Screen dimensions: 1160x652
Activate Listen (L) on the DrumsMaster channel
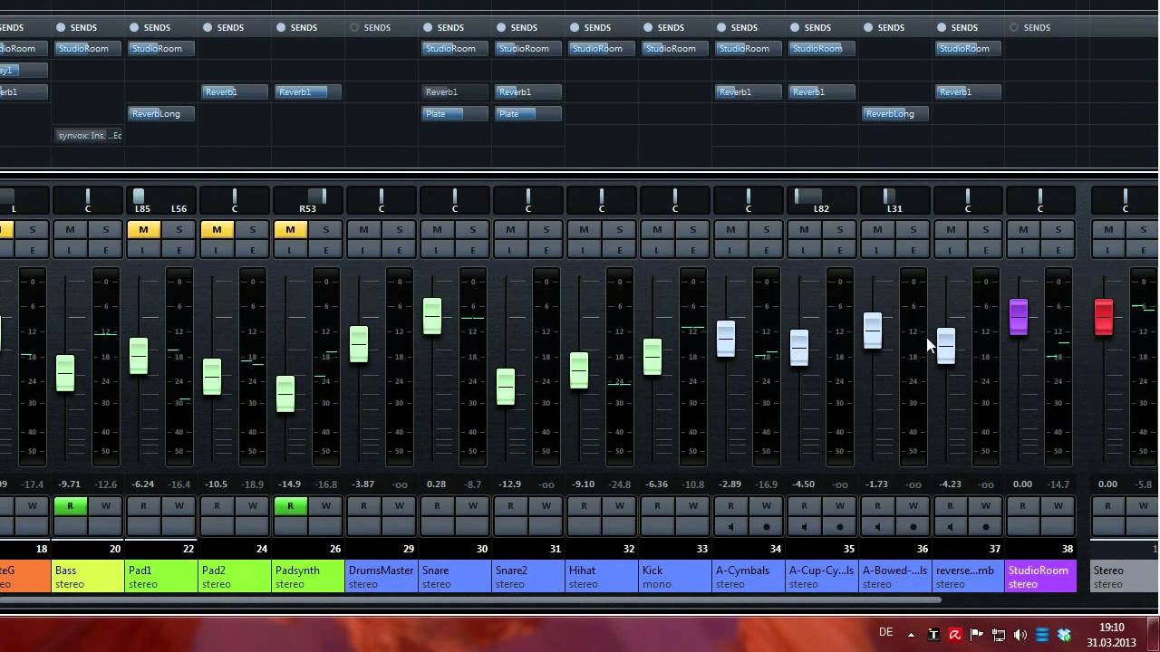tap(362, 250)
